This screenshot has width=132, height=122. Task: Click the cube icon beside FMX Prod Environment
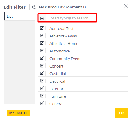tap(34, 7)
